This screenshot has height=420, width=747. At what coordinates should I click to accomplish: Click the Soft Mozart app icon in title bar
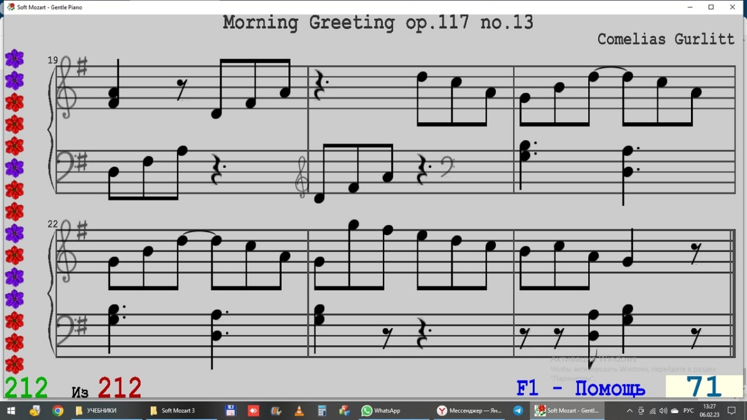[x=11, y=7]
